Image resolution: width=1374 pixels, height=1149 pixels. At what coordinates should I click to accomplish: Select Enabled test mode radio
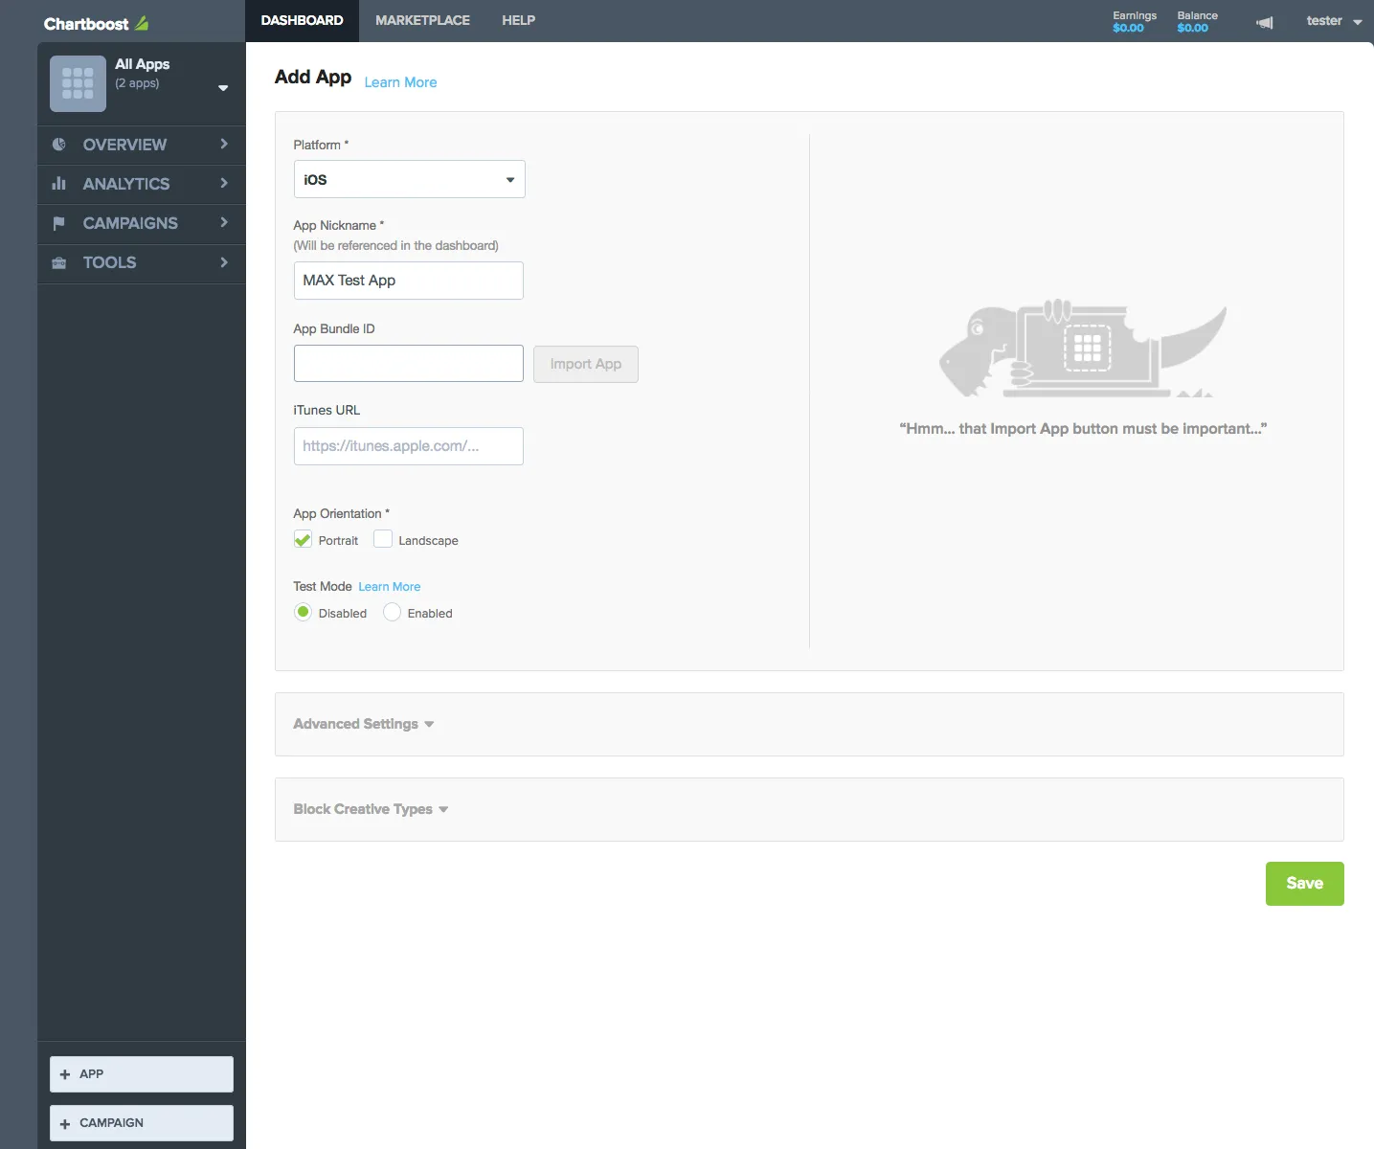pyautogui.click(x=392, y=612)
